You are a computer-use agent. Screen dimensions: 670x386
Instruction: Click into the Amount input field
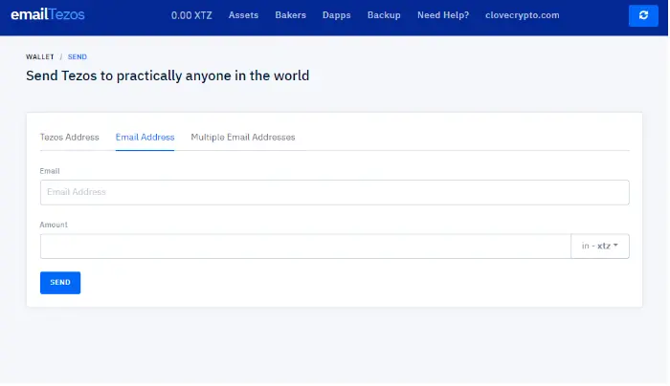[x=305, y=246]
